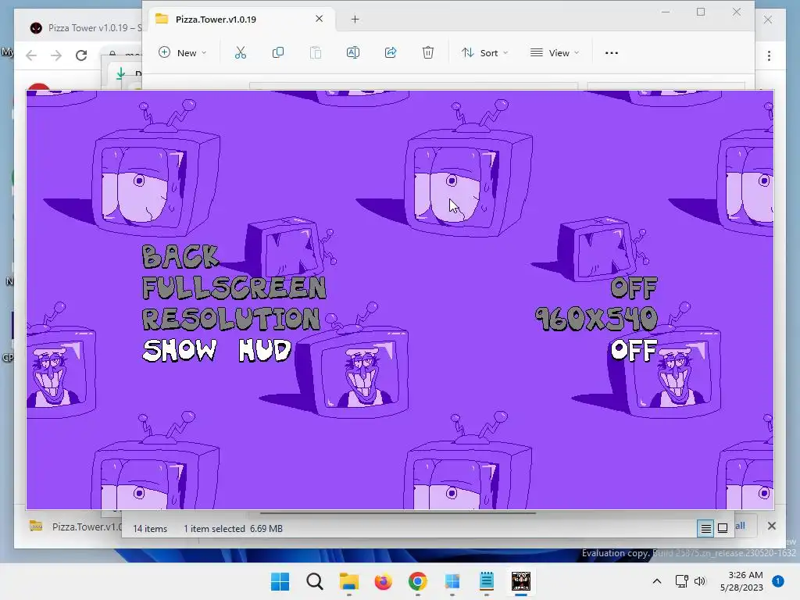Click Copy icon in File Explorer toolbar
Image resolution: width=800 pixels, height=600 pixels.
[x=278, y=52]
